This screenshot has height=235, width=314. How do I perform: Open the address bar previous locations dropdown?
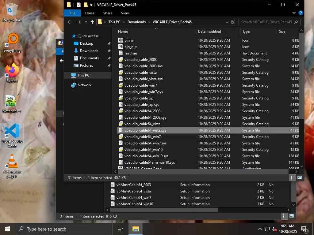click(227, 22)
